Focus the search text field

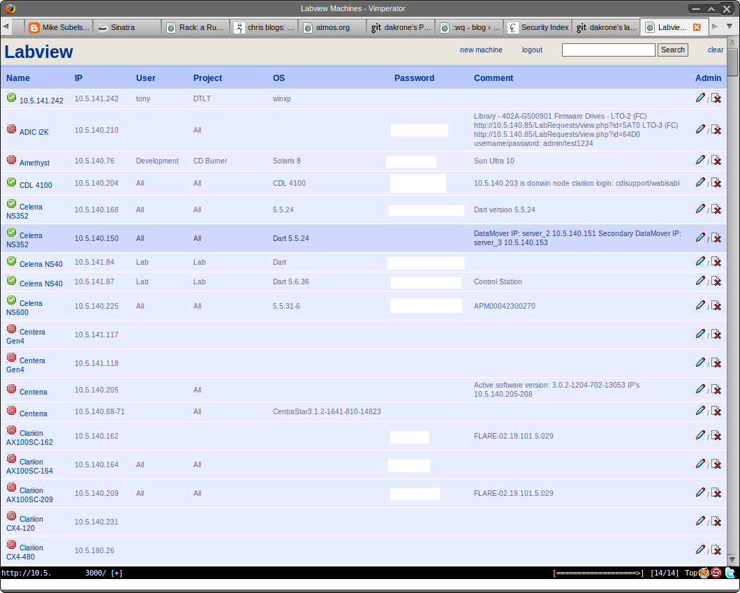608,50
